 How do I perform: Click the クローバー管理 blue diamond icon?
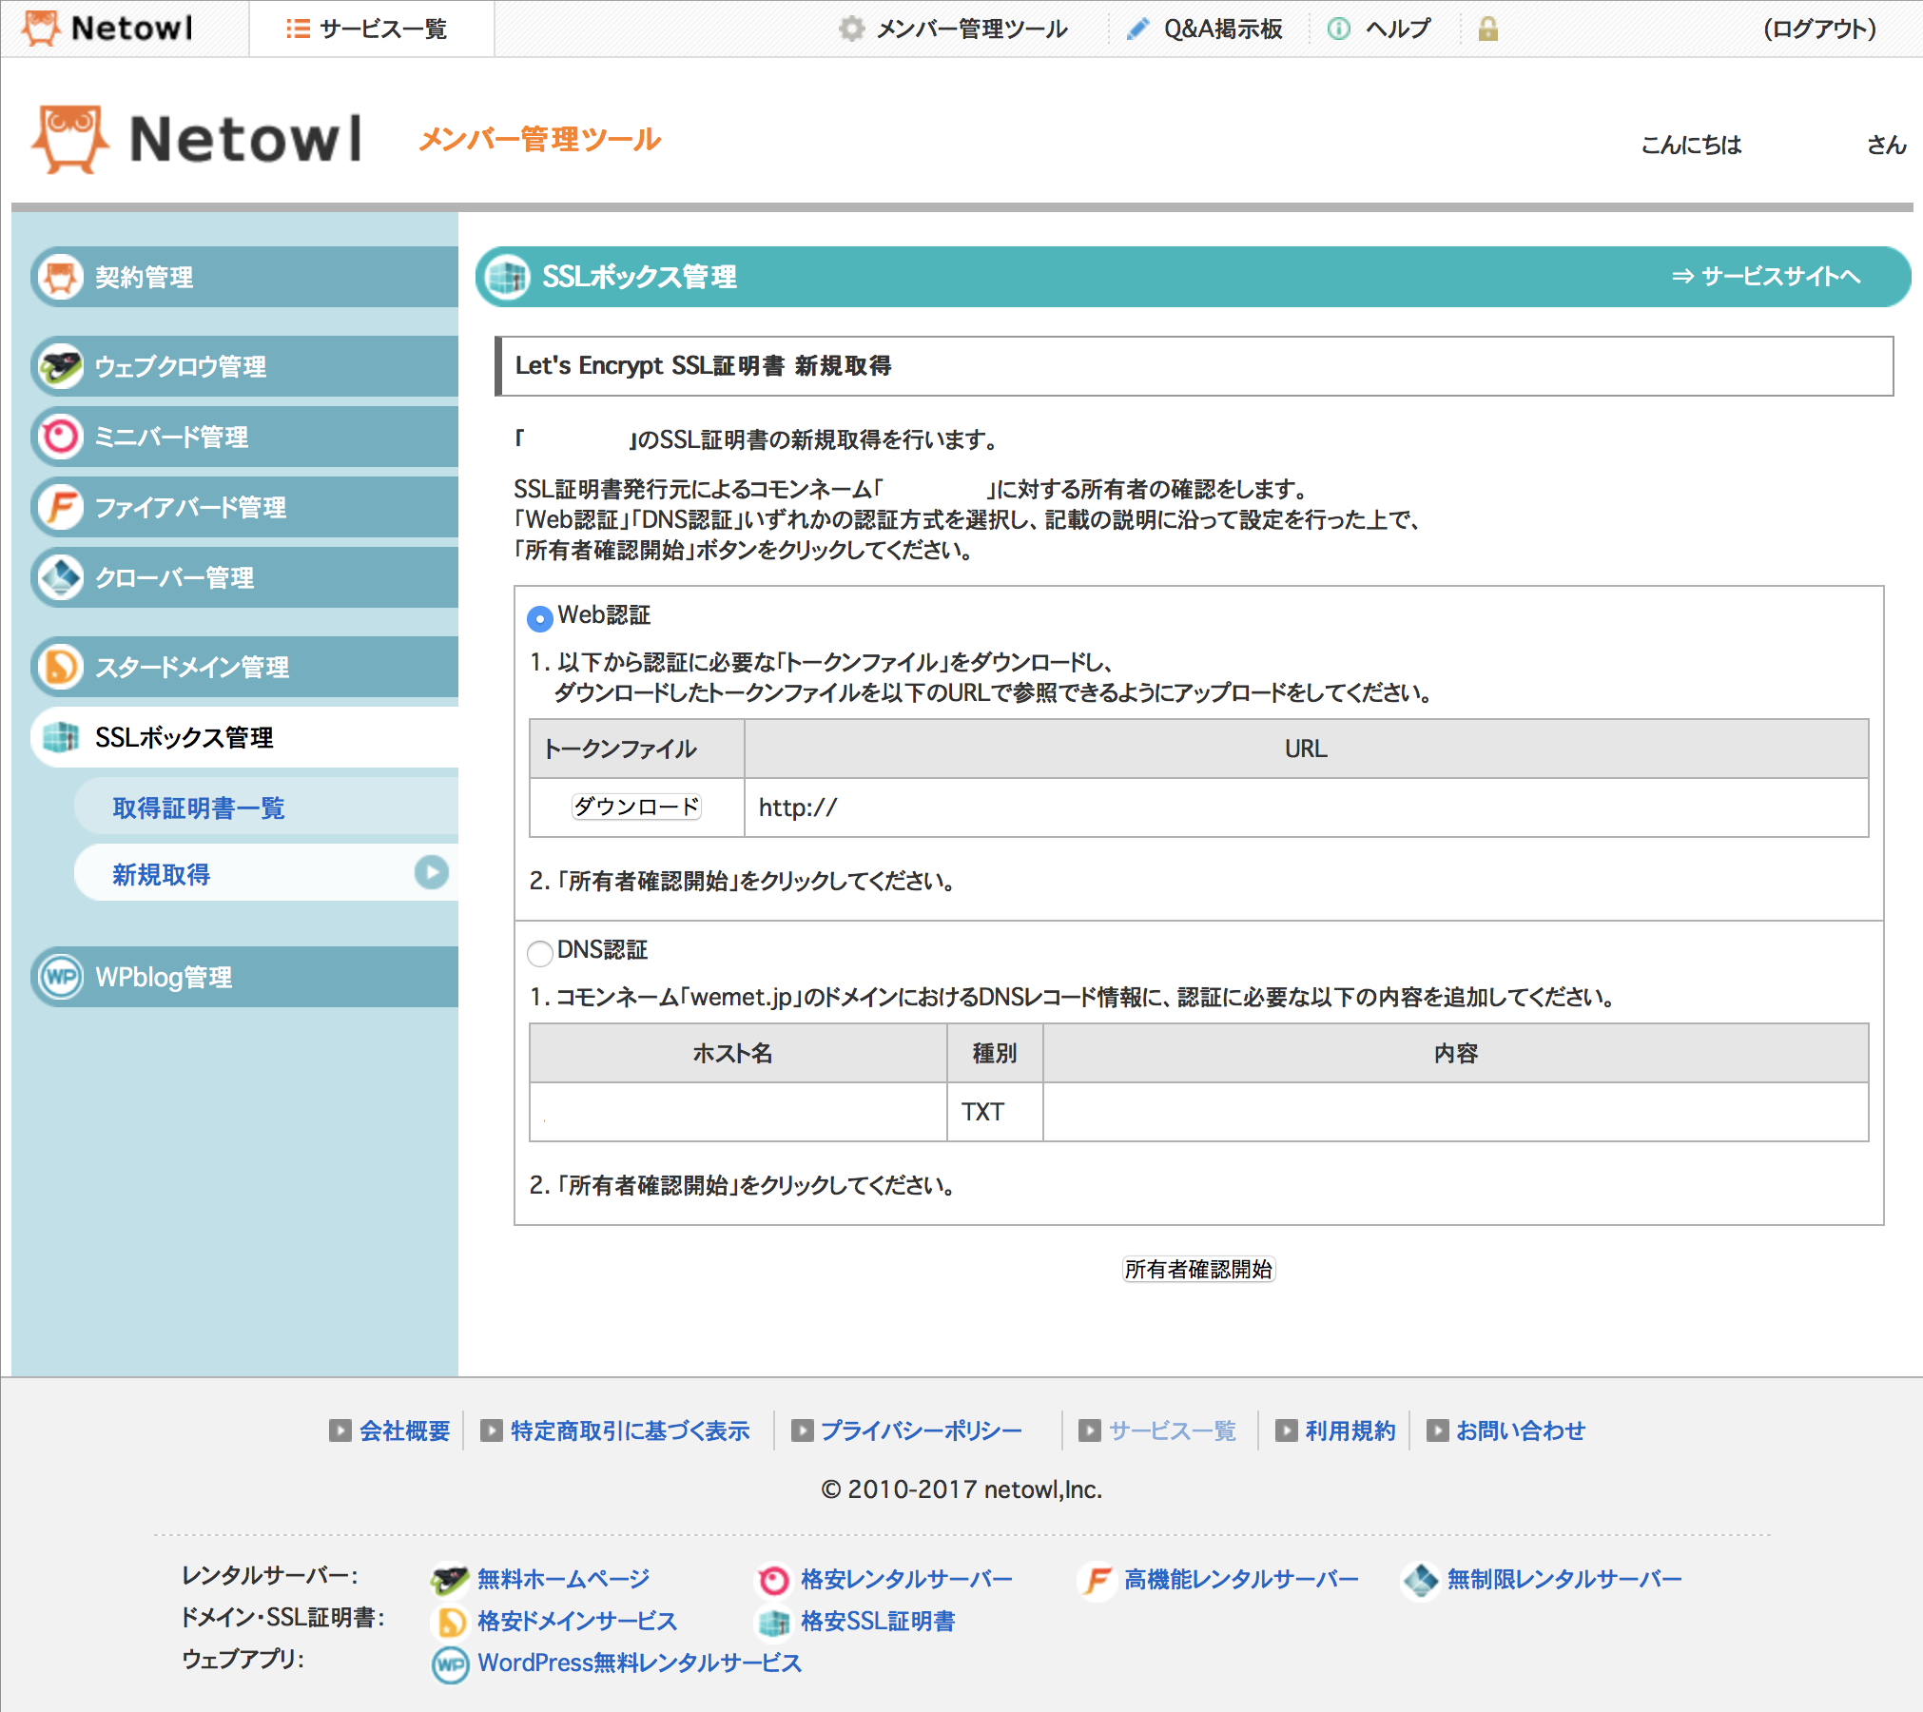(62, 577)
